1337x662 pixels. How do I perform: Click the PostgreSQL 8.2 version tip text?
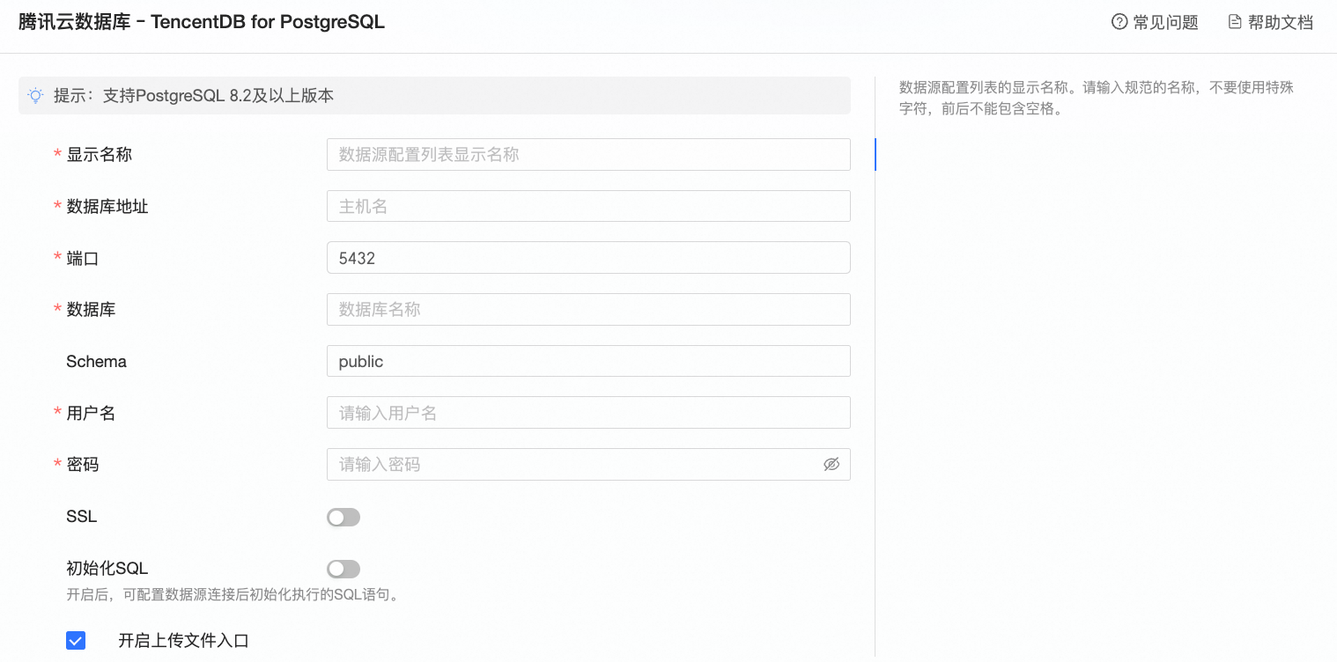coord(194,96)
